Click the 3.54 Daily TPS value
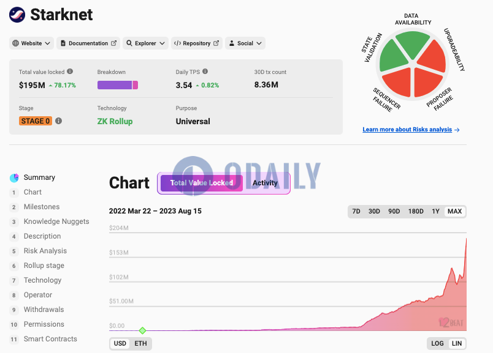 tap(184, 86)
